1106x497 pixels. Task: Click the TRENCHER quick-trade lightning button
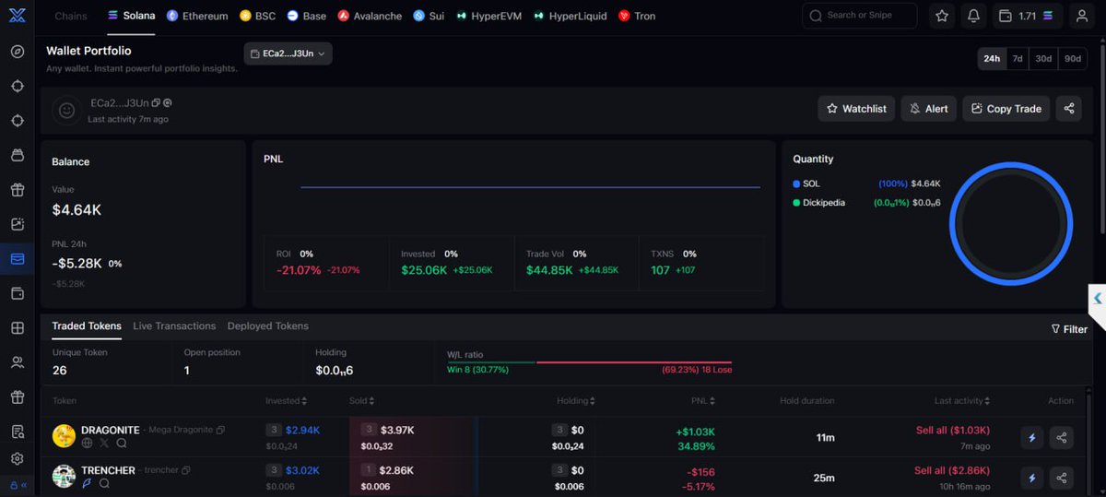[x=1032, y=478]
